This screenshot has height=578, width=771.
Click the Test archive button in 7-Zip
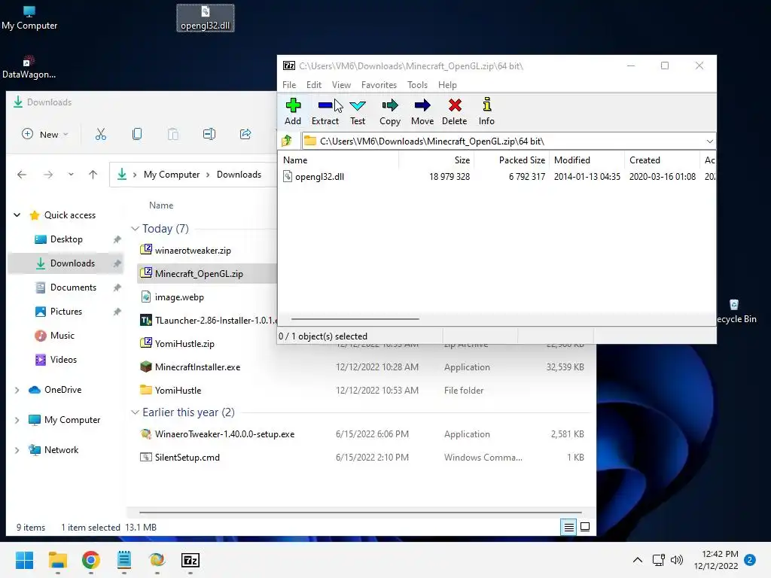coord(358,111)
